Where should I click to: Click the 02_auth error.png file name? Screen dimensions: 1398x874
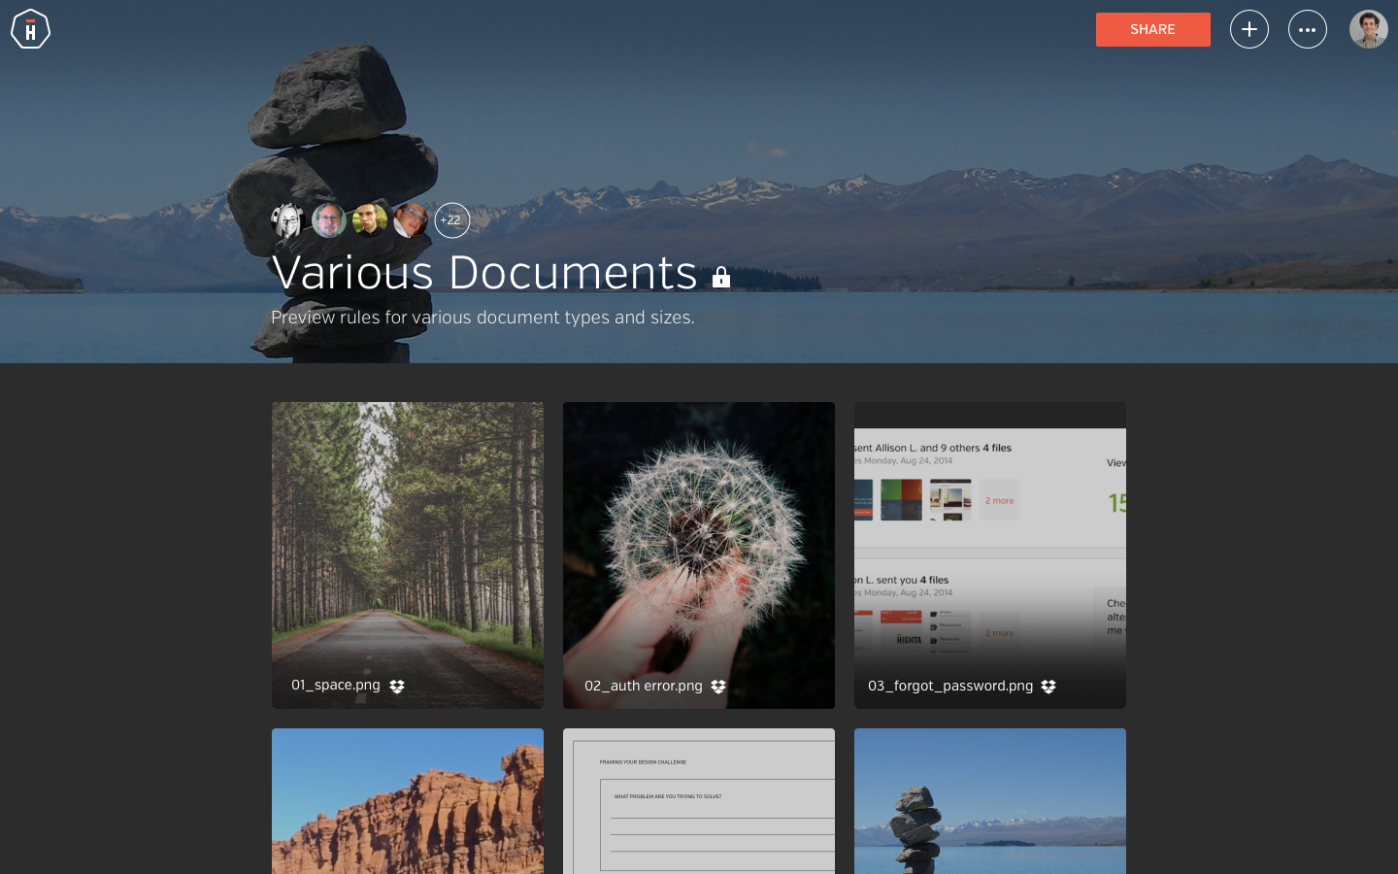(643, 686)
